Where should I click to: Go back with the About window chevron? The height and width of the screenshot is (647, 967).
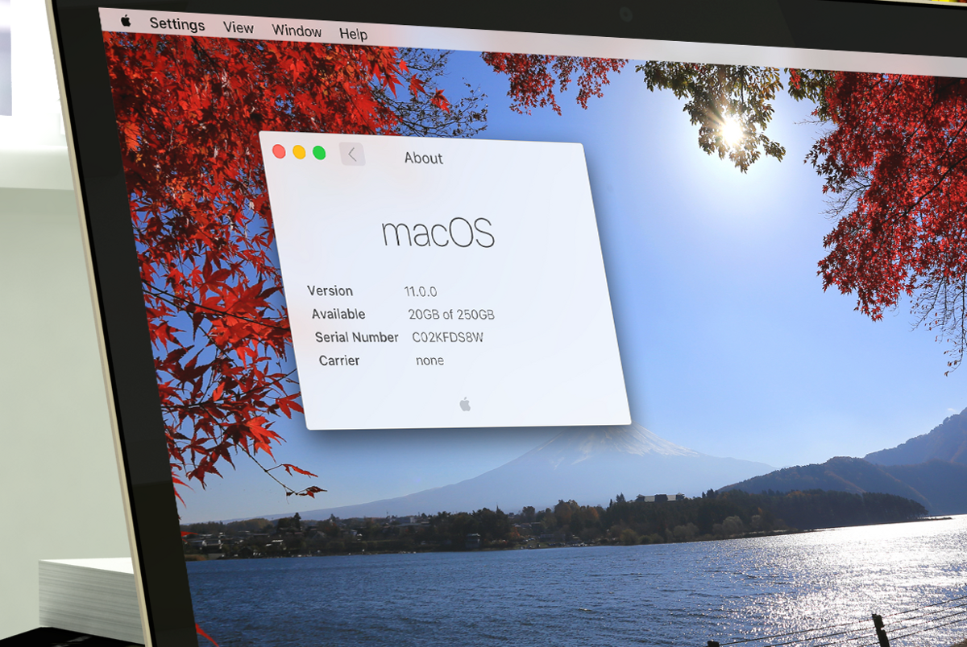pyautogui.click(x=352, y=155)
